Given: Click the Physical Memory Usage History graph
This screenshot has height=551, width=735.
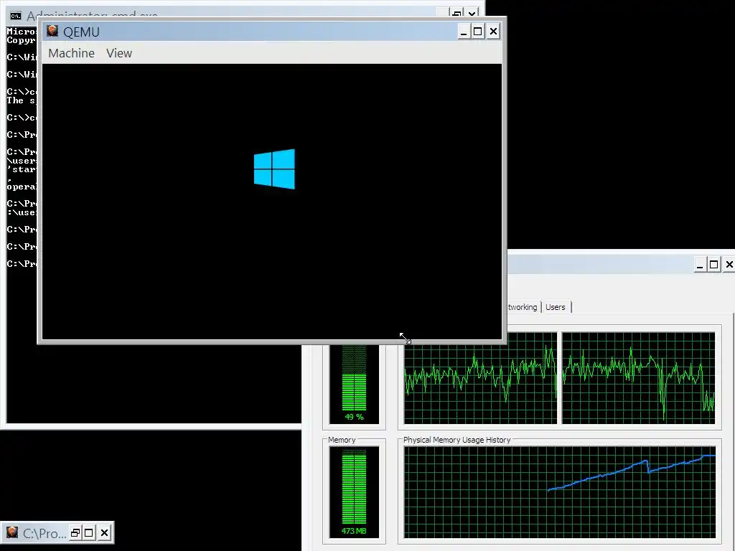Looking at the screenshot, I should click(560, 492).
